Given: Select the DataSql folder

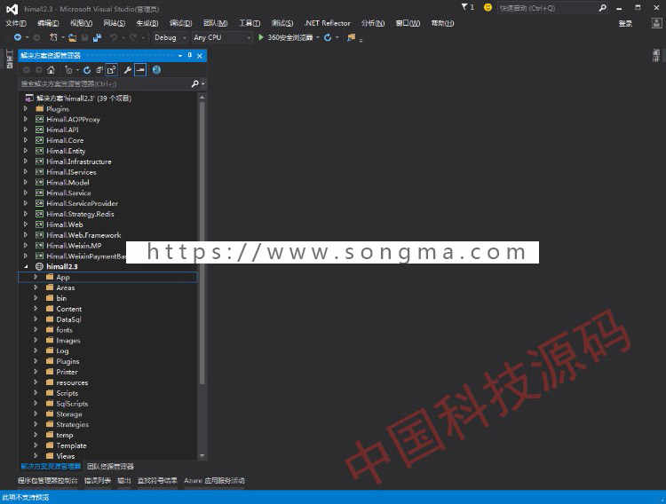Looking at the screenshot, I should coord(68,319).
